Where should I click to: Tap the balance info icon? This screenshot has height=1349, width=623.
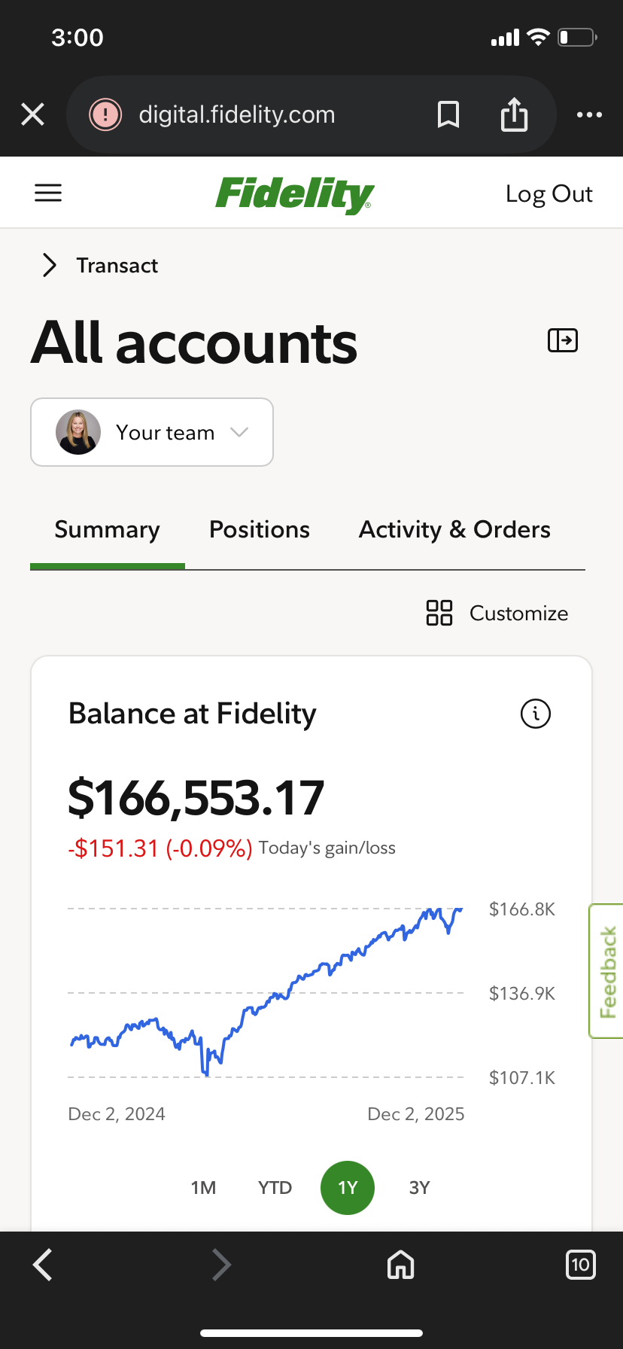536,714
